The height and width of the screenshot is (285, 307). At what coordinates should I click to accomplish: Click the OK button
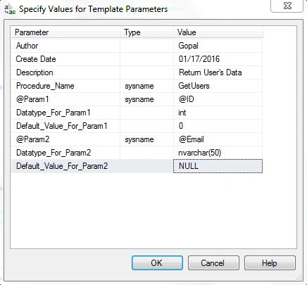[157, 263]
